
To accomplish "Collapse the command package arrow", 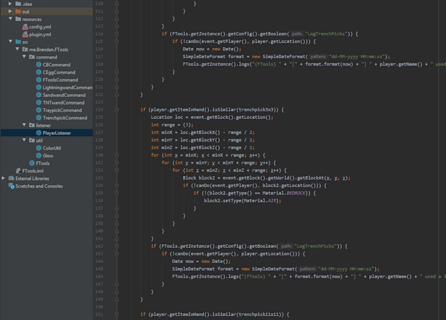I will coord(24,57).
